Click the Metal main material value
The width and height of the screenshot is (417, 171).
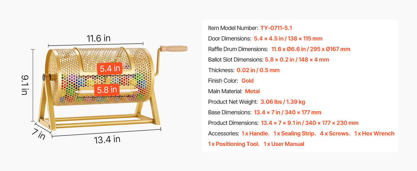[252, 91]
